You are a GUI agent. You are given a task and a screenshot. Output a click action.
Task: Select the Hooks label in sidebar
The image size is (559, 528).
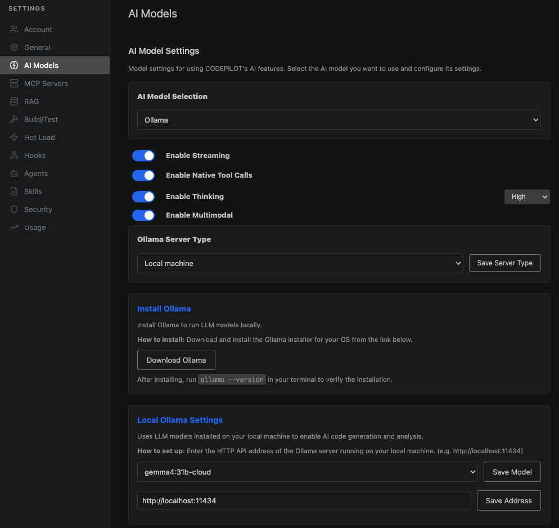(x=35, y=155)
